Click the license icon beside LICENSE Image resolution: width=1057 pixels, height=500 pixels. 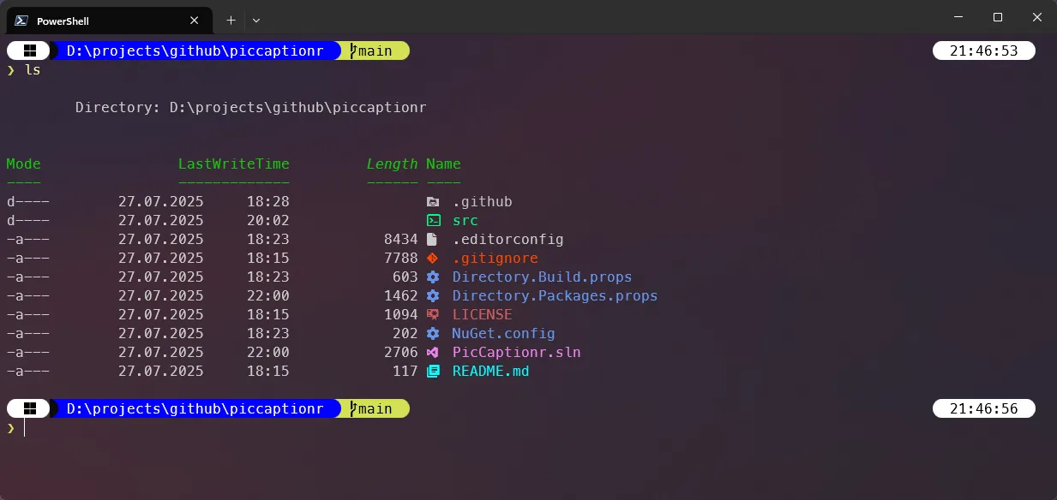[x=433, y=315]
